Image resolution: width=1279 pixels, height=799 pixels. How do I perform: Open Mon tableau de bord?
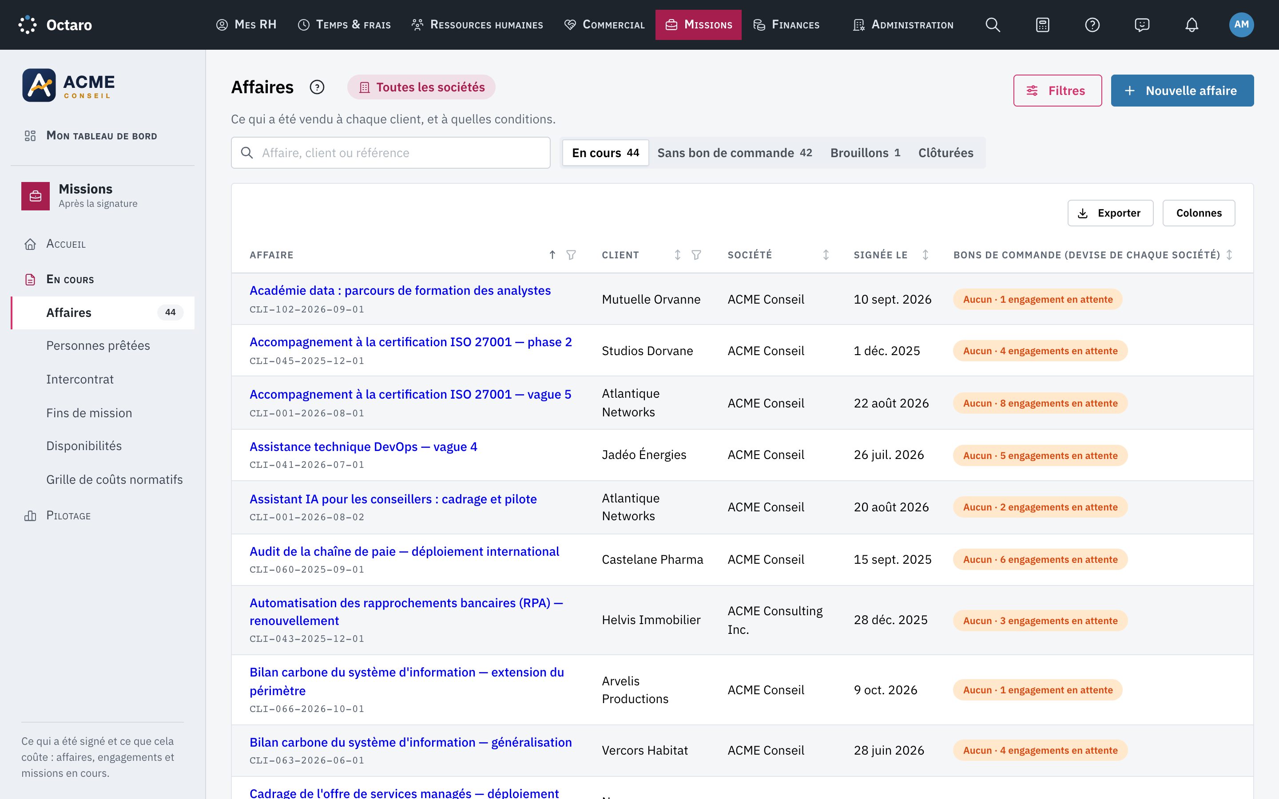coord(103,136)
